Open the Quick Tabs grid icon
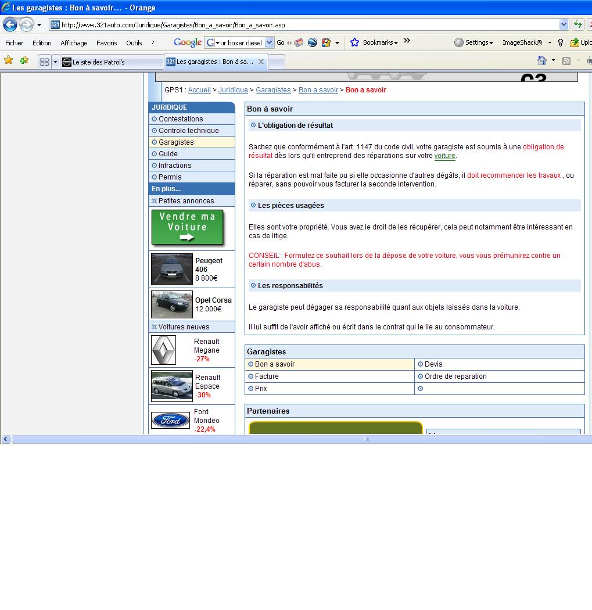 tap(44, 62)
